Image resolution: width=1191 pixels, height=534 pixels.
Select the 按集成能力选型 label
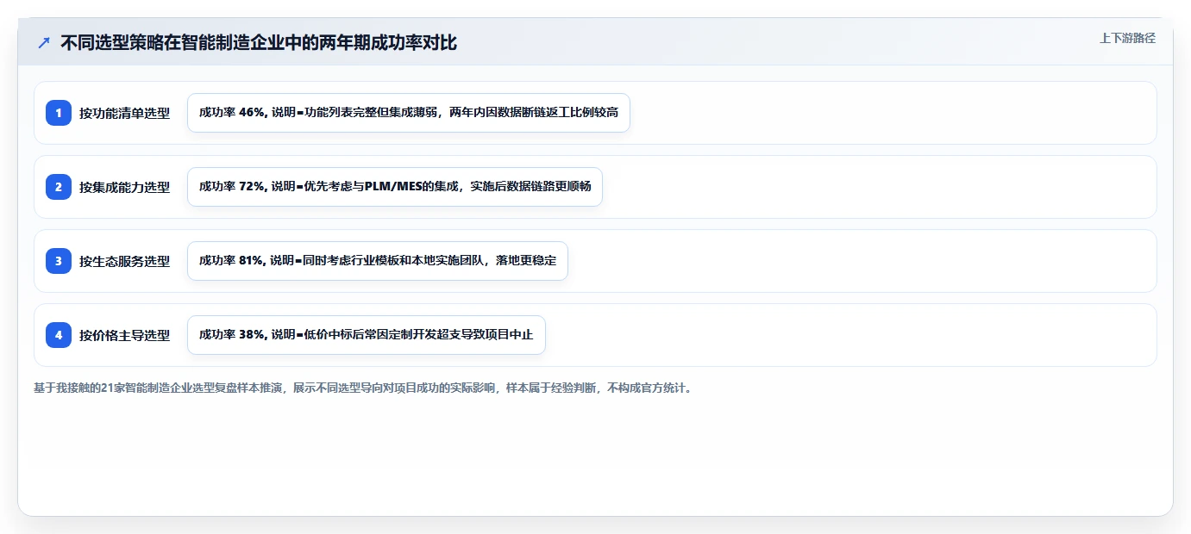click(x=125, y=187)
